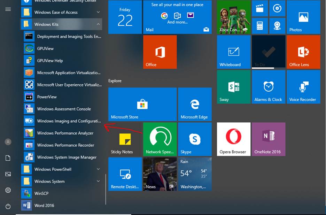Image resolution: width=326 pixels, height=215 pixels.
Task: Launch Word 2016 from app list
Action: [61, 206]
